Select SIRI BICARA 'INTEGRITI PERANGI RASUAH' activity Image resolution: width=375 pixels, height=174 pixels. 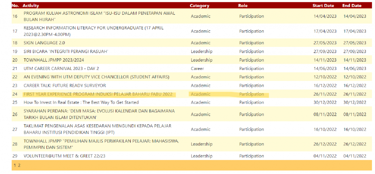(x=66, y=51)
